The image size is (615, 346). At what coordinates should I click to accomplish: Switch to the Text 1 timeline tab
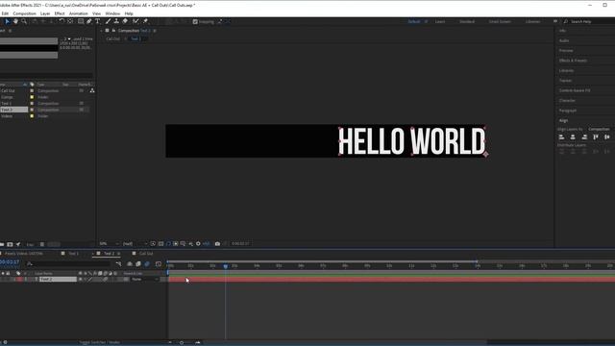point(73,254)
